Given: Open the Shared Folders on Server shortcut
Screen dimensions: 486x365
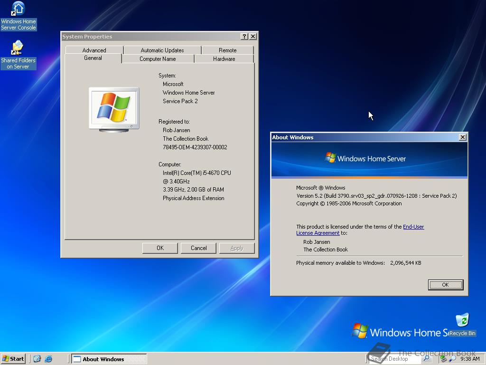Looking at the screenshot, I should [18, 55].
